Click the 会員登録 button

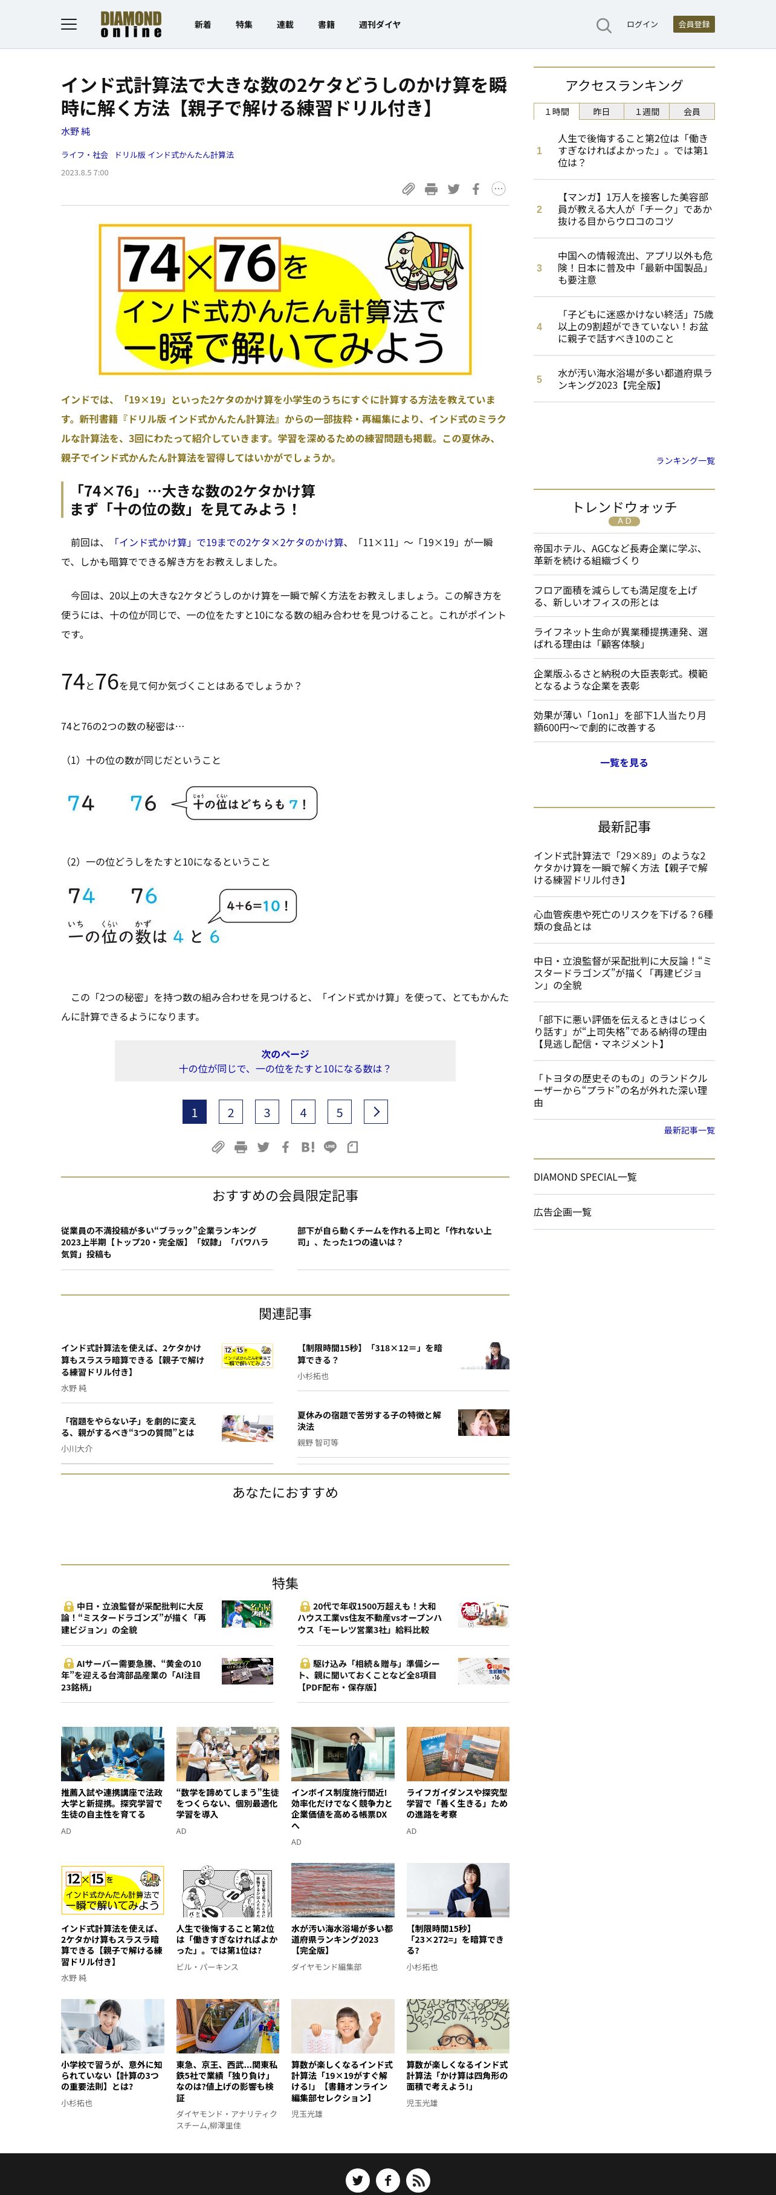(x=693, y=25)
